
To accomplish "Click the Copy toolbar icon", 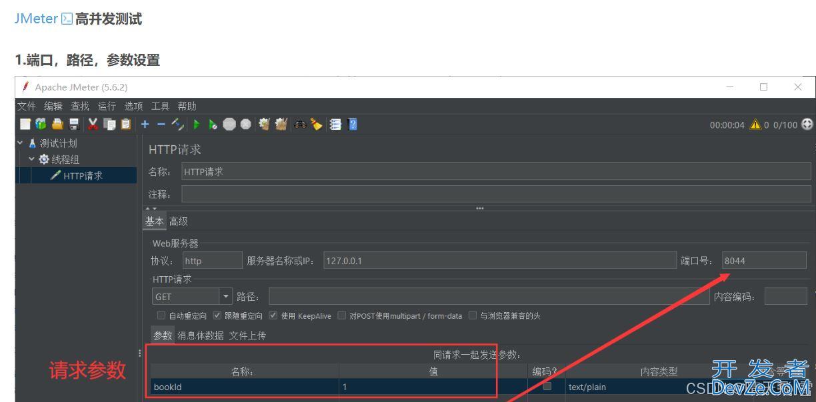I will pyautogui.click(x=109, y=124).
